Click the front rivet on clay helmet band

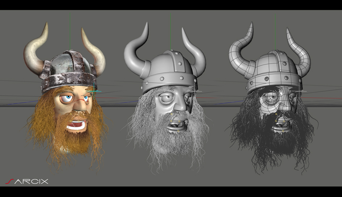pos(162,78)
